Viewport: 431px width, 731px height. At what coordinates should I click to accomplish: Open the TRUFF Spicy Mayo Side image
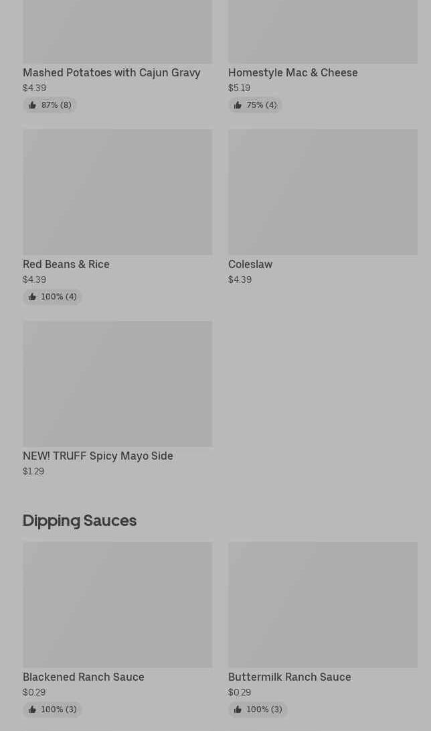[x=117, y=383]
